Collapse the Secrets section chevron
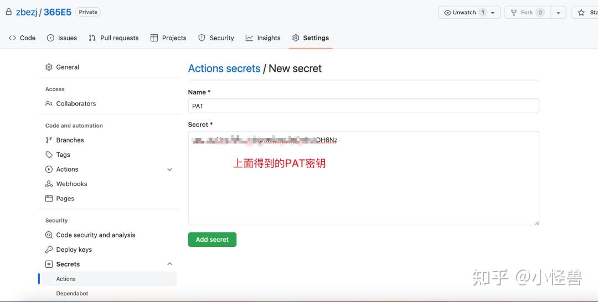The image size is (598, 302). point(170,264)
